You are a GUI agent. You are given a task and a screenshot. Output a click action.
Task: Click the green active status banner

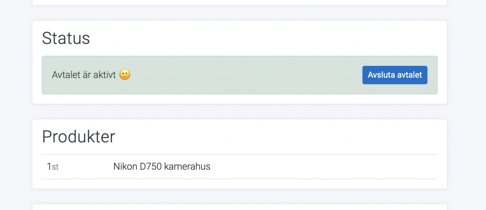point(240,75)
